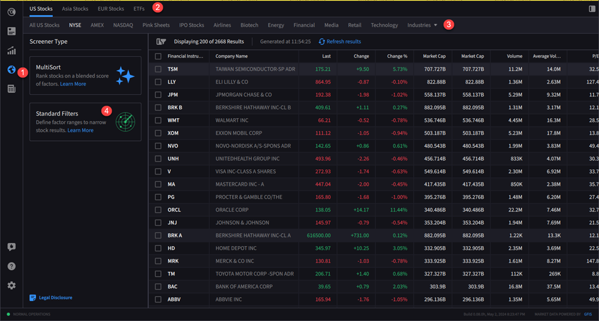
Task: Select the IPO Stocks filter
Action: (x=191, y=25)
